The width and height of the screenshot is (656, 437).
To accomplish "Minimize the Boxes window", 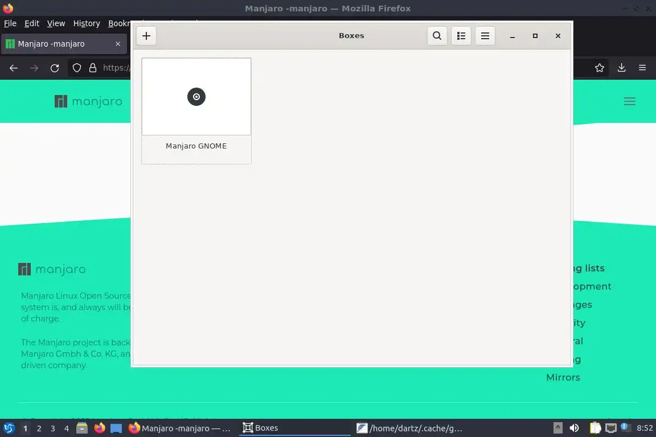I will point(512,36).
